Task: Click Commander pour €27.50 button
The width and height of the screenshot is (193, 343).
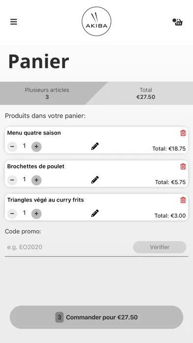Action: coord(96,317)
